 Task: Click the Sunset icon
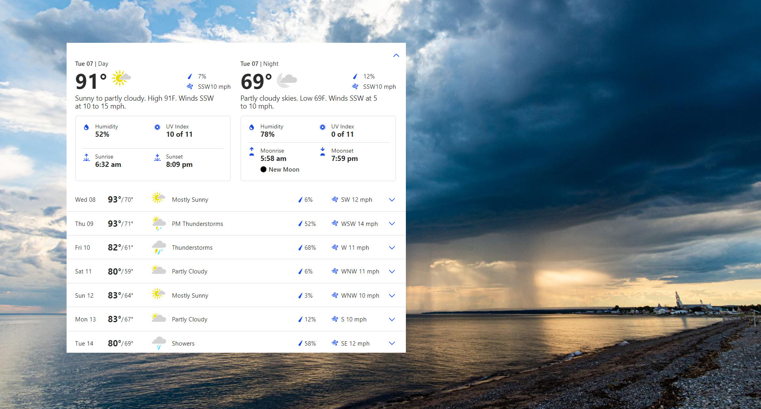[157, 158]
